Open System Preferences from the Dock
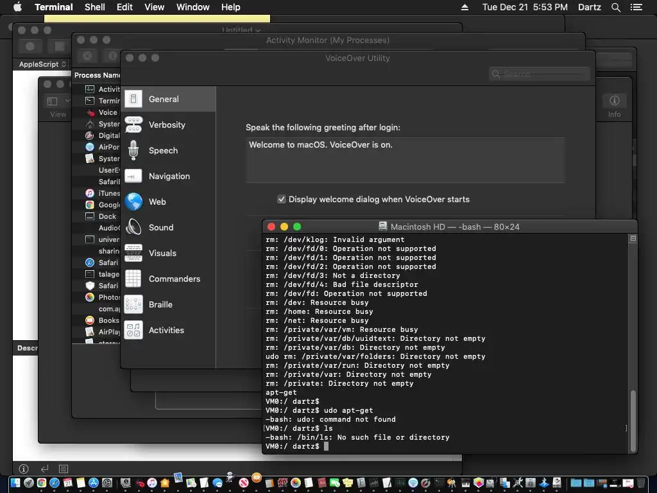The width and height of the screenshot is (657, 493). pyautogui.click(x=107, y=483)
